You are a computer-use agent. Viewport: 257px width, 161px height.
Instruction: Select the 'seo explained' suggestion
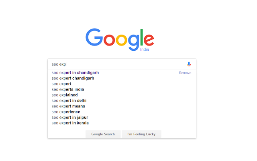tap(122, 95)
